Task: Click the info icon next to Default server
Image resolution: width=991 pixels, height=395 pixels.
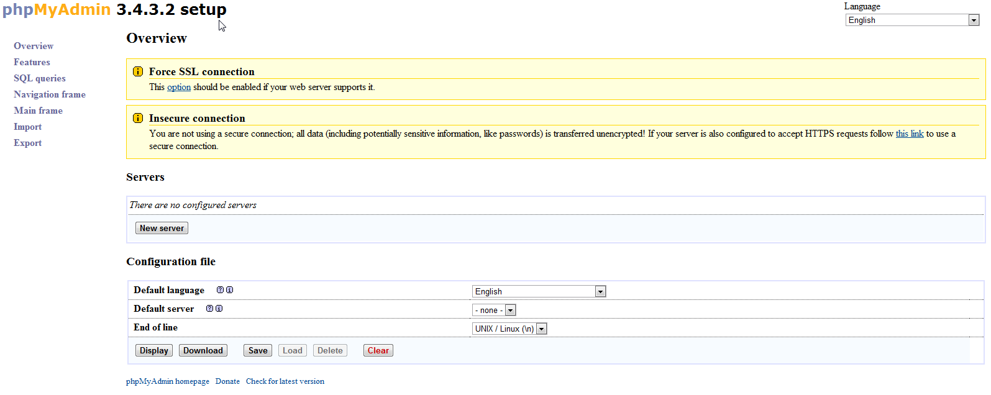Action: tap(219, 309)
